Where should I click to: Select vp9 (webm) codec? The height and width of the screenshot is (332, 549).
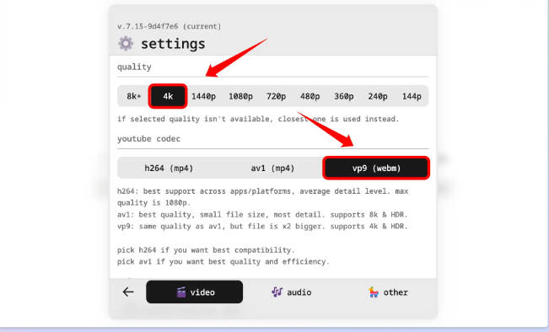376,169
